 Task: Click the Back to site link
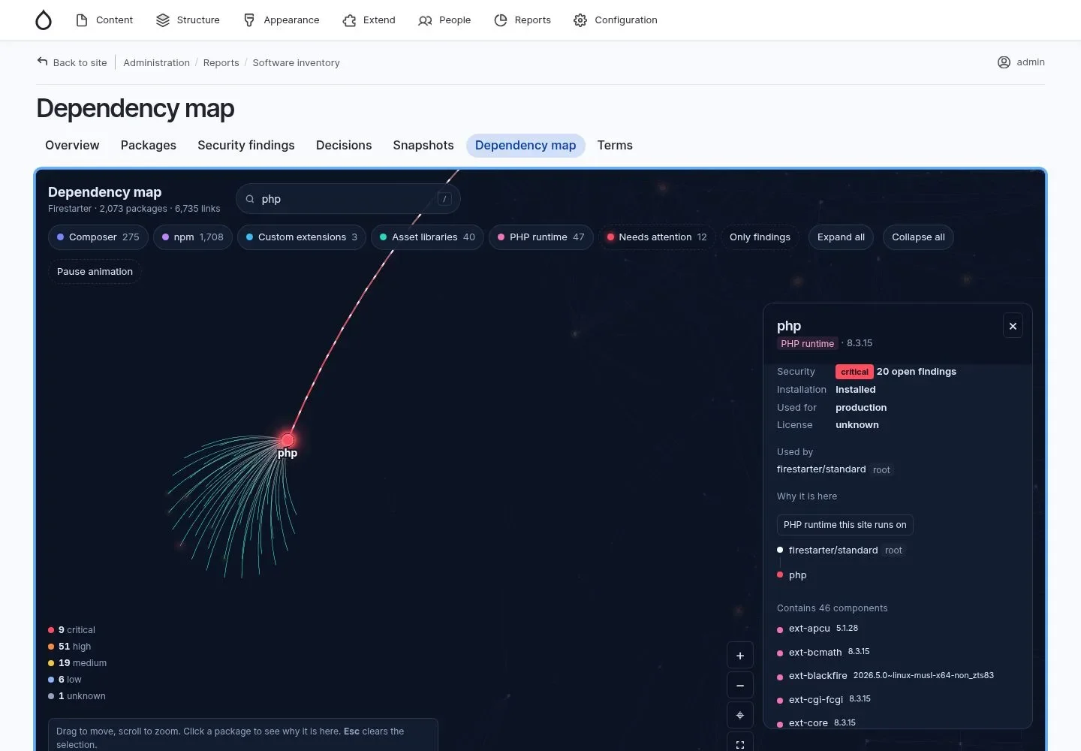click(72, 62)
